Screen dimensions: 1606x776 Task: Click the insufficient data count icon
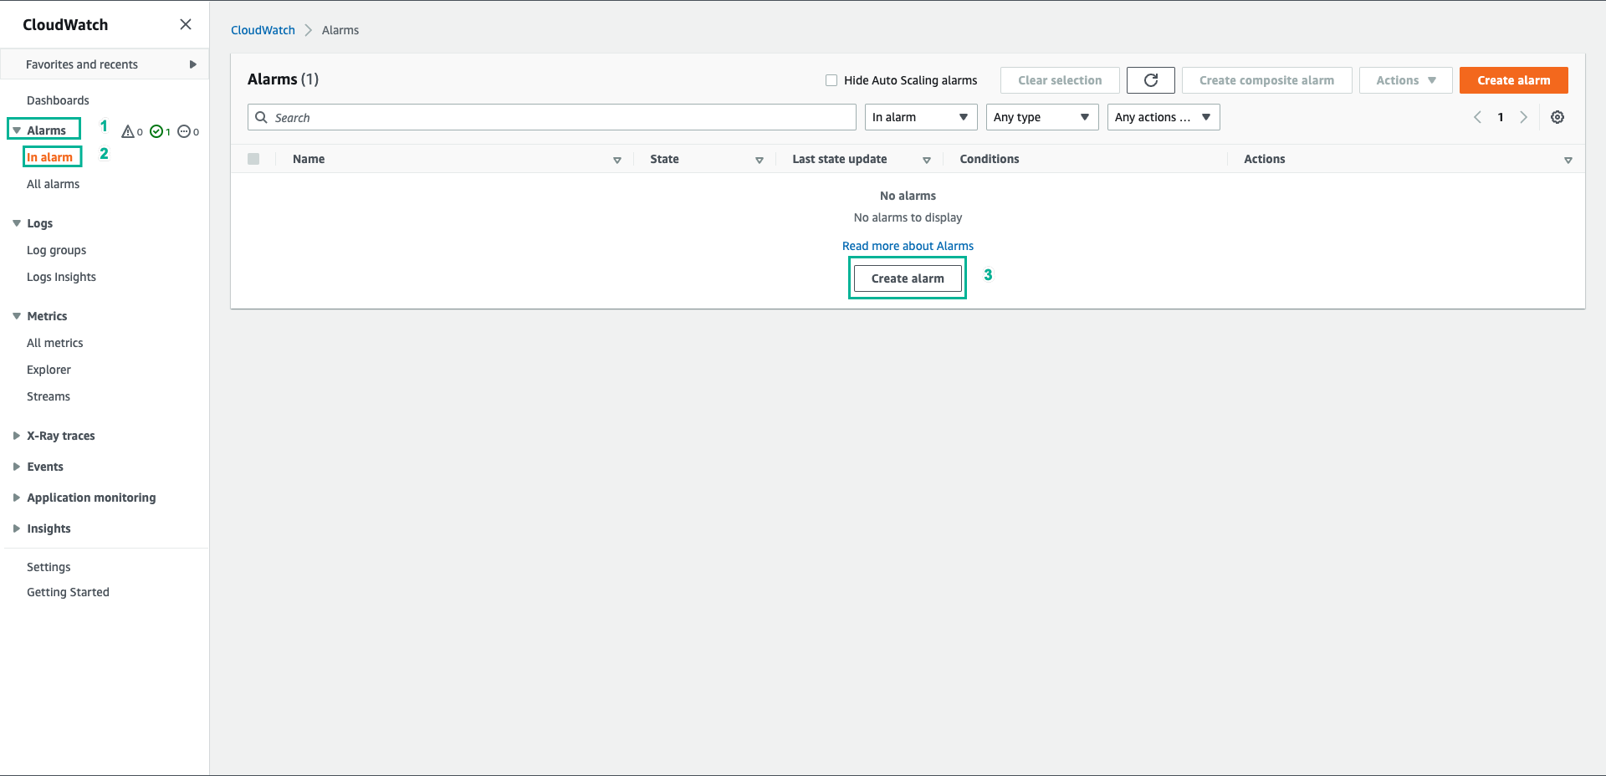click(x=188, y=131)
